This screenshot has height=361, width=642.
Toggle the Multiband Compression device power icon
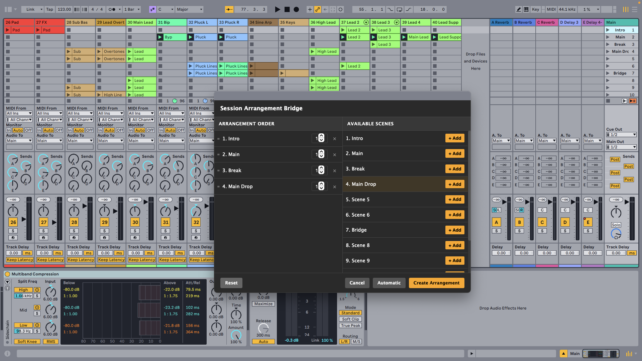7,274
